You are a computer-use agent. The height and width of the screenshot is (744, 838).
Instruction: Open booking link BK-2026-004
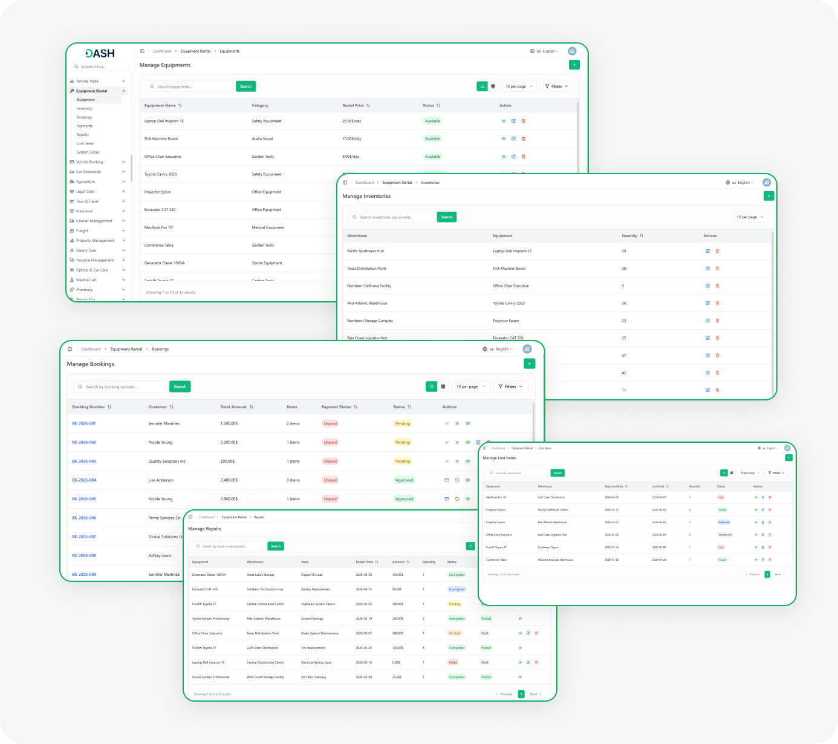click(84, 480)
